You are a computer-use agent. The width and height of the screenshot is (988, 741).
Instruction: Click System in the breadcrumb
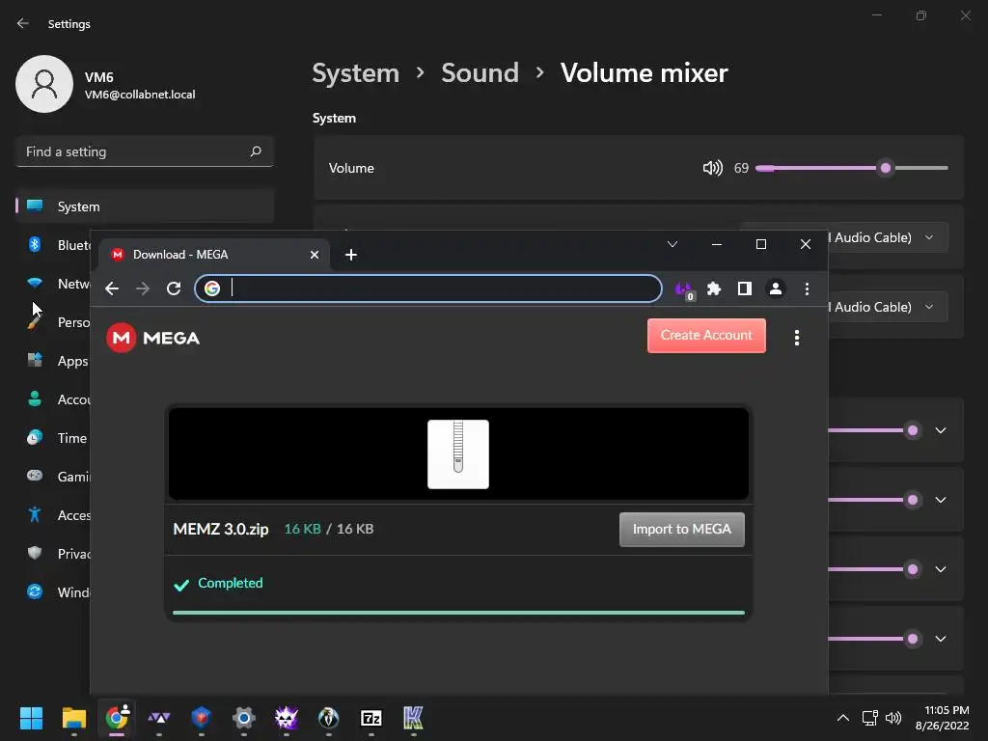point(356,73)
